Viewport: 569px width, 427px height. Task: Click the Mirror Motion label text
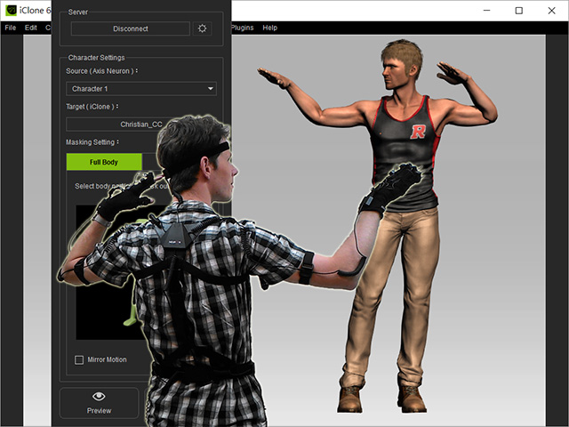pos(107,359)
